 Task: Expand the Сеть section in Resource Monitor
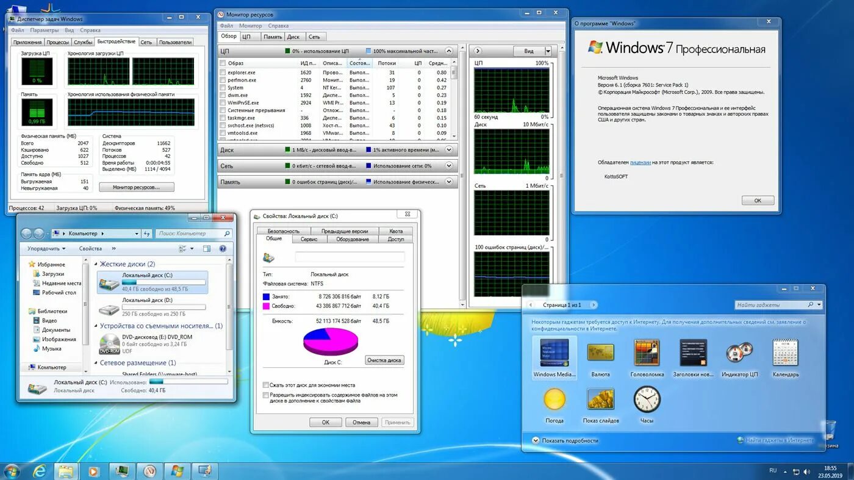coord(449,166)
